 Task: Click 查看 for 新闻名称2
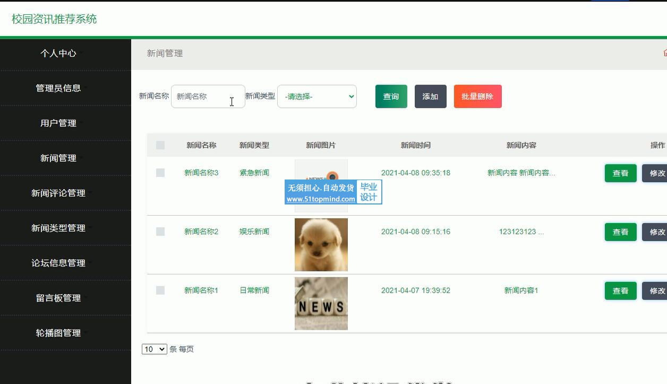pos(621,232)
